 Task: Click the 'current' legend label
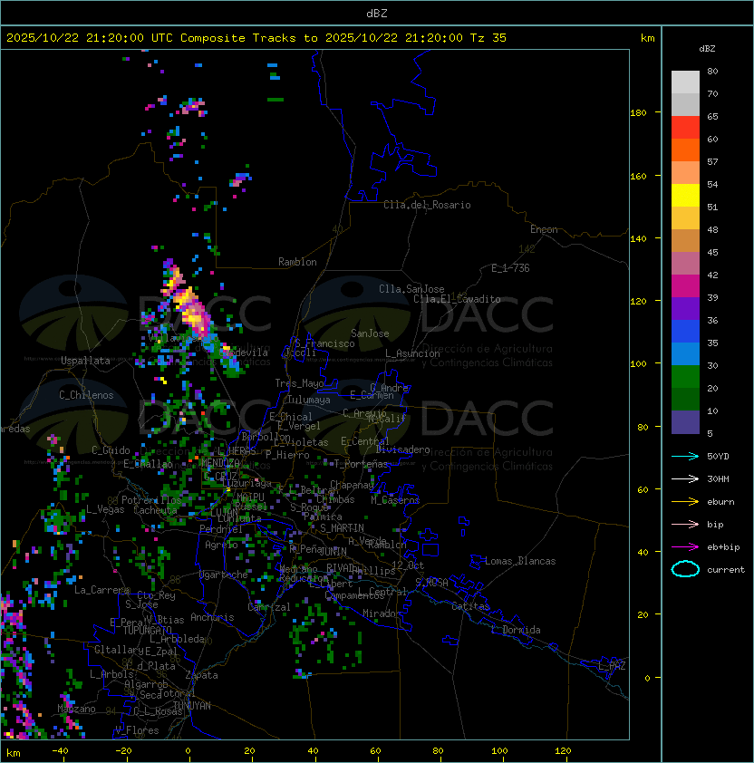point(726,570)
